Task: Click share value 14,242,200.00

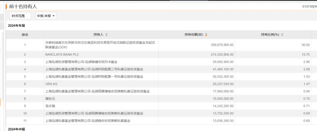Action: [x=223, y=106]
